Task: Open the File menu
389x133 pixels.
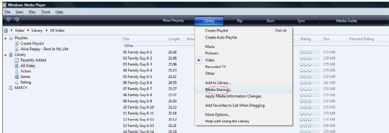Action: coord(7,12)
